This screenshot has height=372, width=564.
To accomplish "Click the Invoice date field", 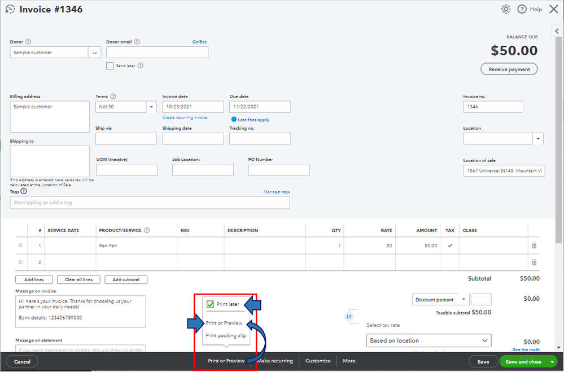I will click(193, 107).
